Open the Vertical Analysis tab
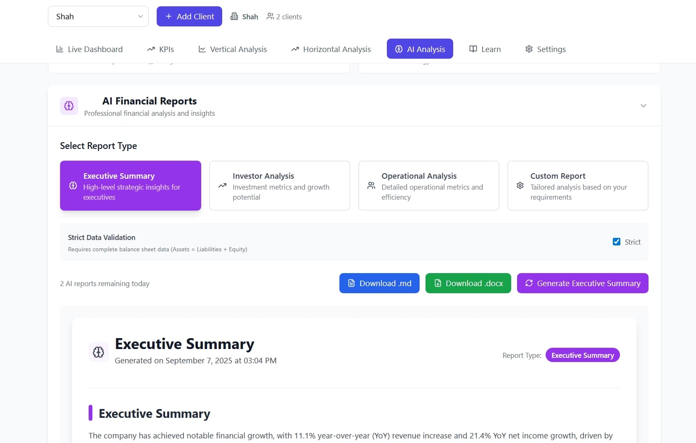 click(x=233, y=49)
